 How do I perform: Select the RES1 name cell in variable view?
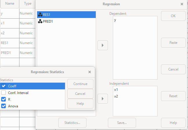coord(10,43)
